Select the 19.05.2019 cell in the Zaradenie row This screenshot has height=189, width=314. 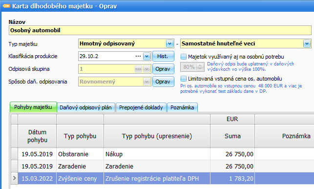point(37,167)
